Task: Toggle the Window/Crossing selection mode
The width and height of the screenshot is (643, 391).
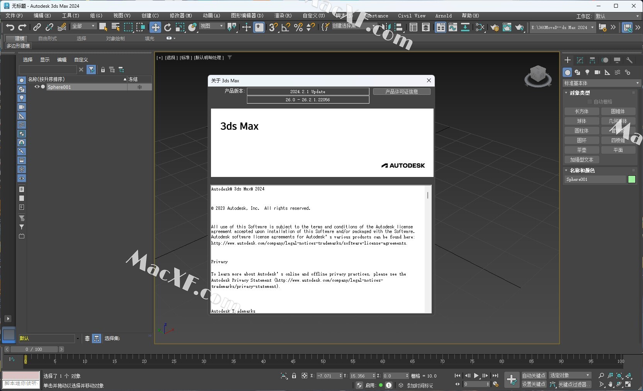Action: pos(141,27)
